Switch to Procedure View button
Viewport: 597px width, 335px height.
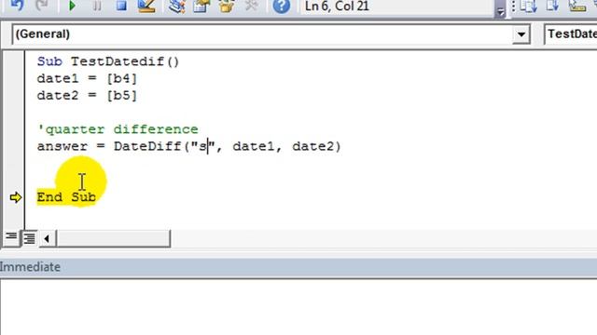pyautogui.click(x=11, y=238)
